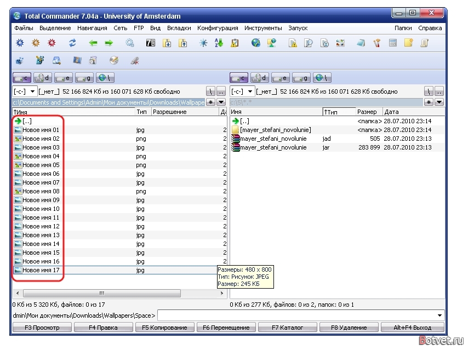Click the blue cubes icon in second toolbar
468x350 pixels.
(20, 61)
